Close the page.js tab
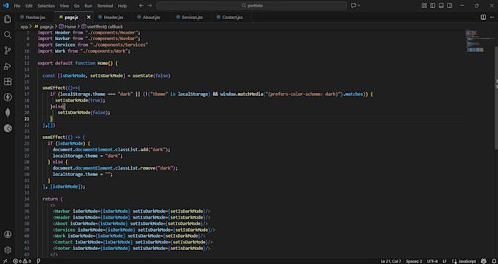Screen dimensions: 498x264 [x=89, y=17]
